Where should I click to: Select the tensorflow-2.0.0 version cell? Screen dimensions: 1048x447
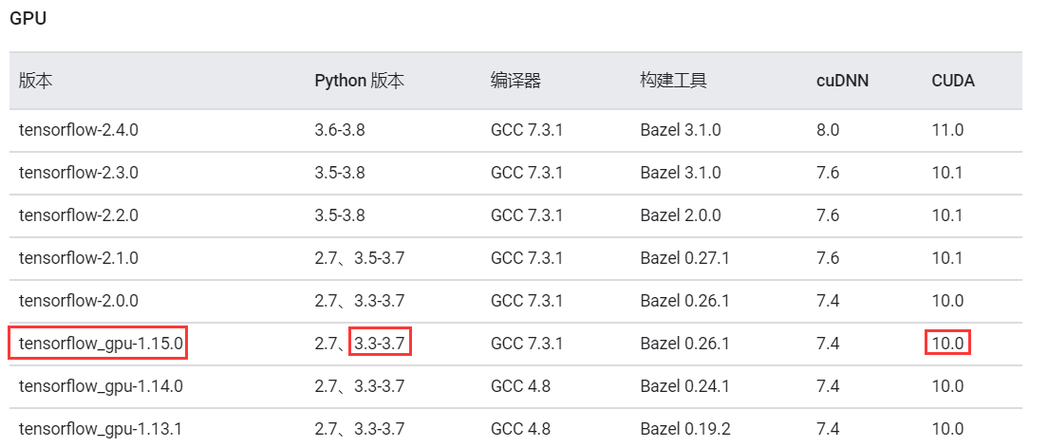tap(79, 301)
